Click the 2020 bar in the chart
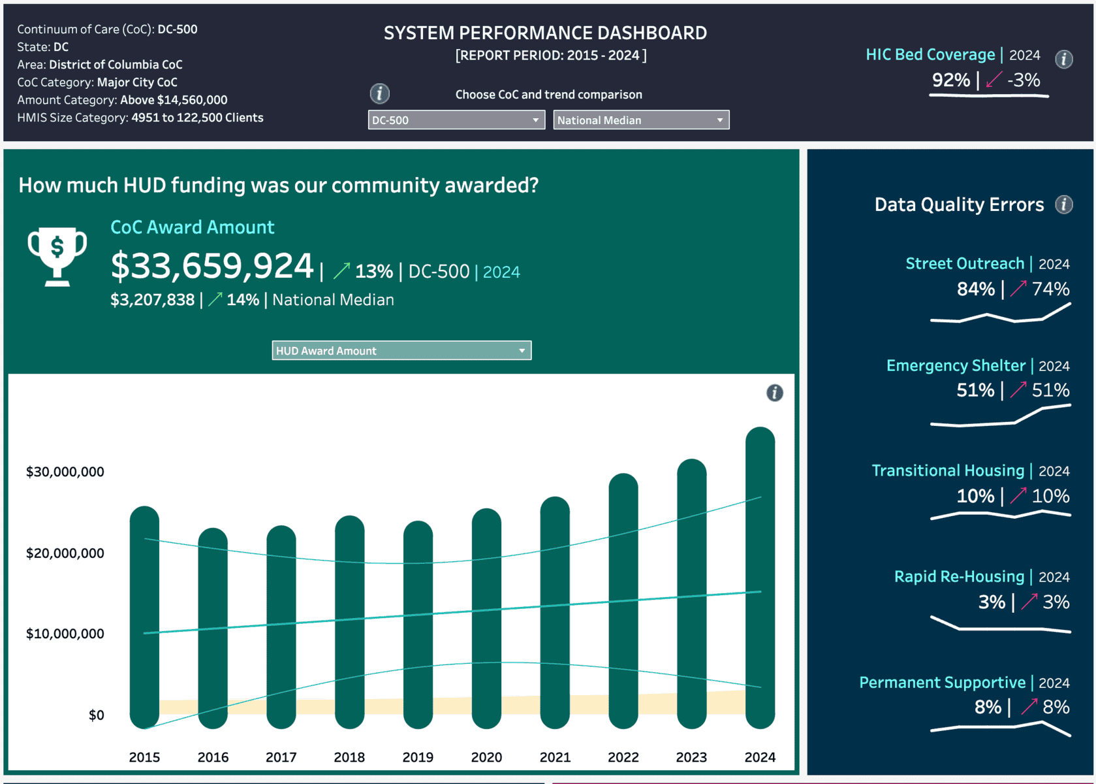This screenshot has height=784, width=1096. 486,619
